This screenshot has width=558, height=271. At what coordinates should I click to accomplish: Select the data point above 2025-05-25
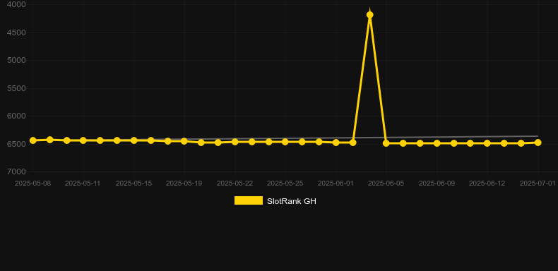click(x=285, y=142)
